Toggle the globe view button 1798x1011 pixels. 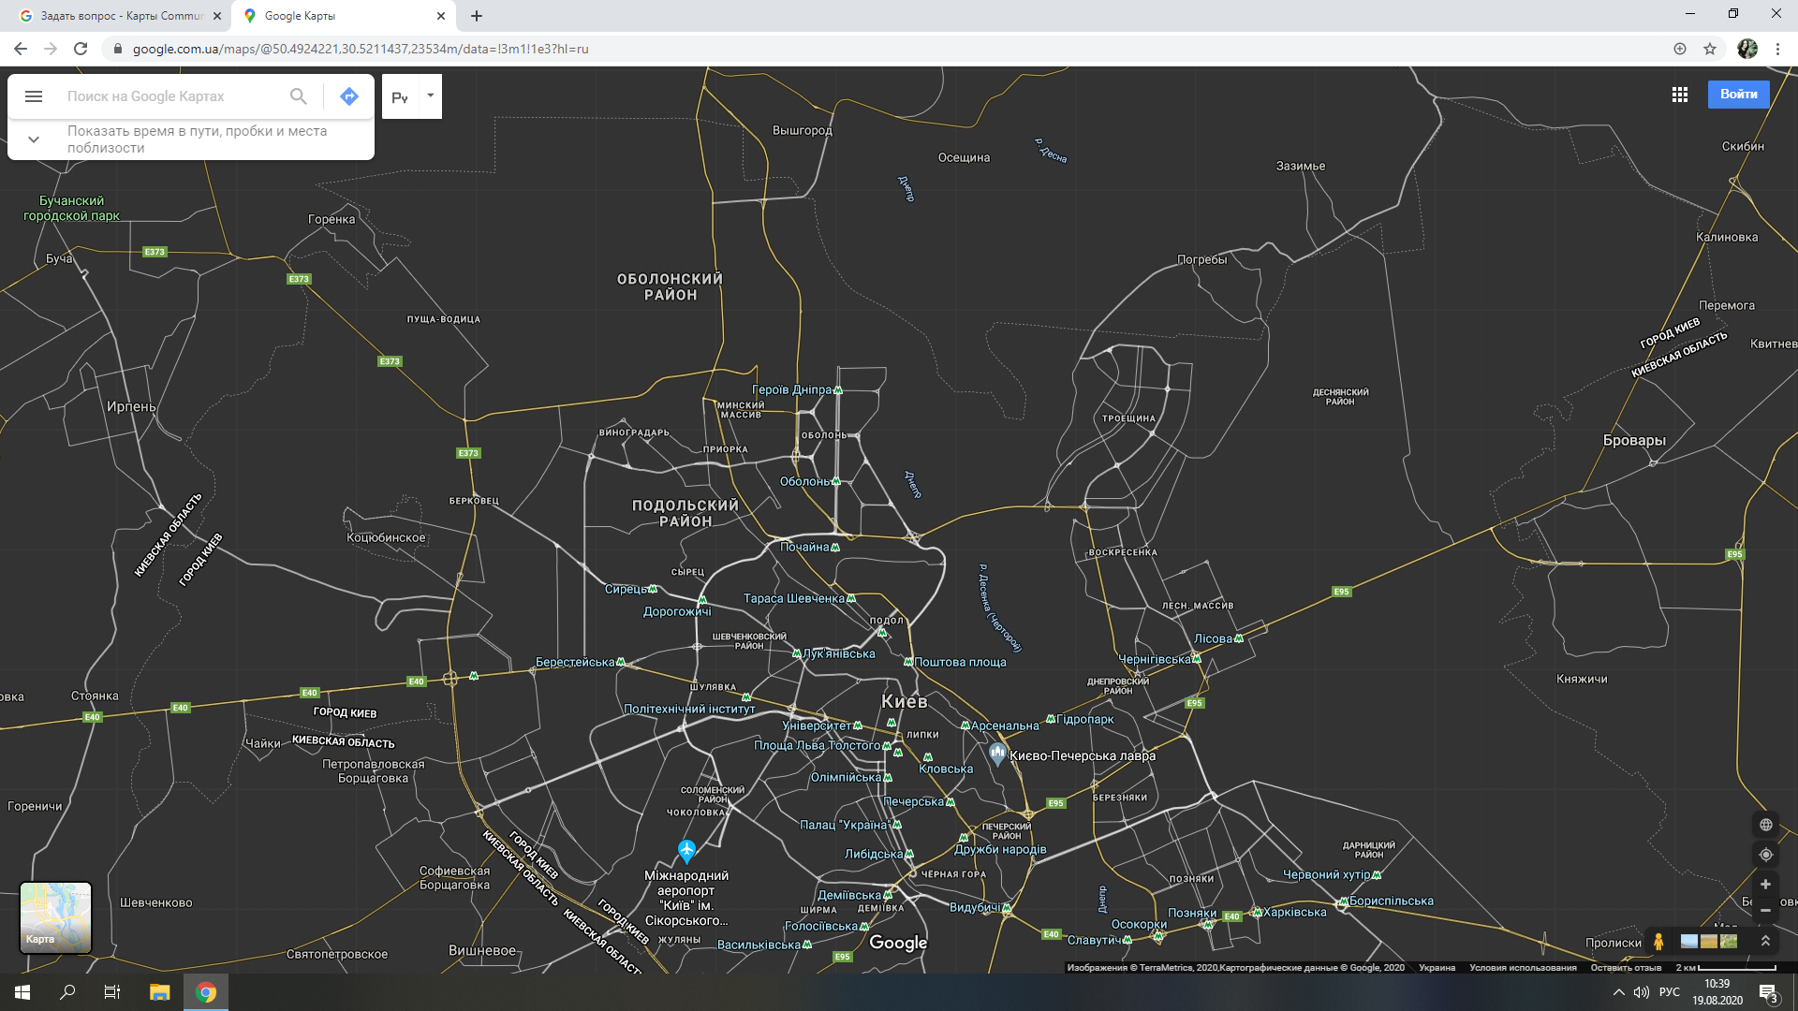(1765, 825)
